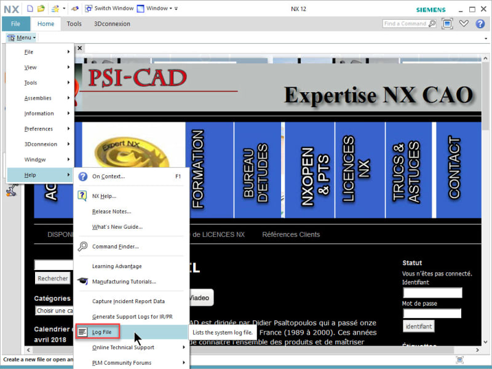
Task: Click the NX Help speech bubble icon
Action: 82,196
